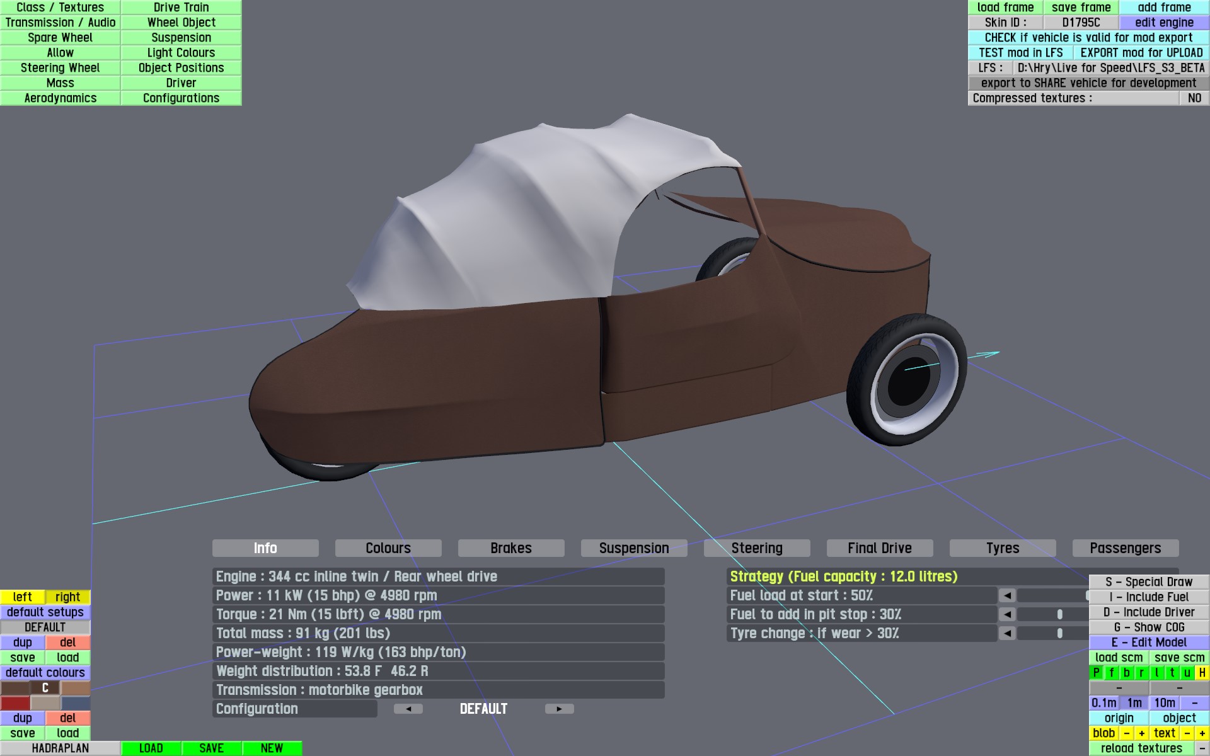Select the P view button
Image resolution: width=1210 pixels, height=756 pixels.
(x=1096, y=673)
